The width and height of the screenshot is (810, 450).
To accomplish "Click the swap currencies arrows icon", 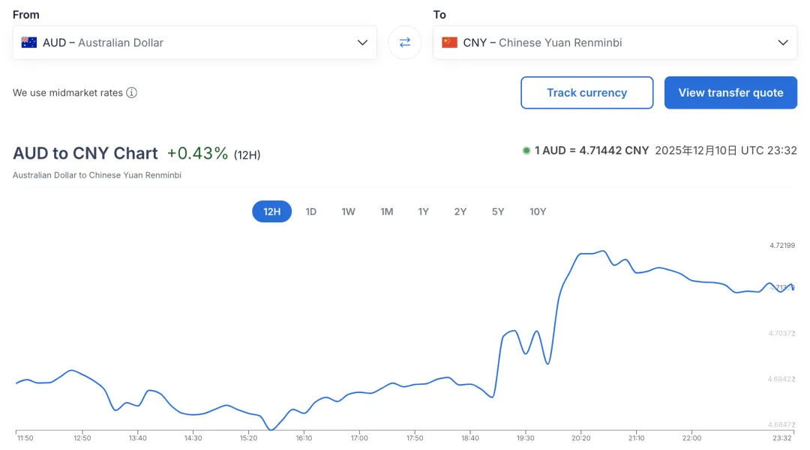I will coord(405,43).
